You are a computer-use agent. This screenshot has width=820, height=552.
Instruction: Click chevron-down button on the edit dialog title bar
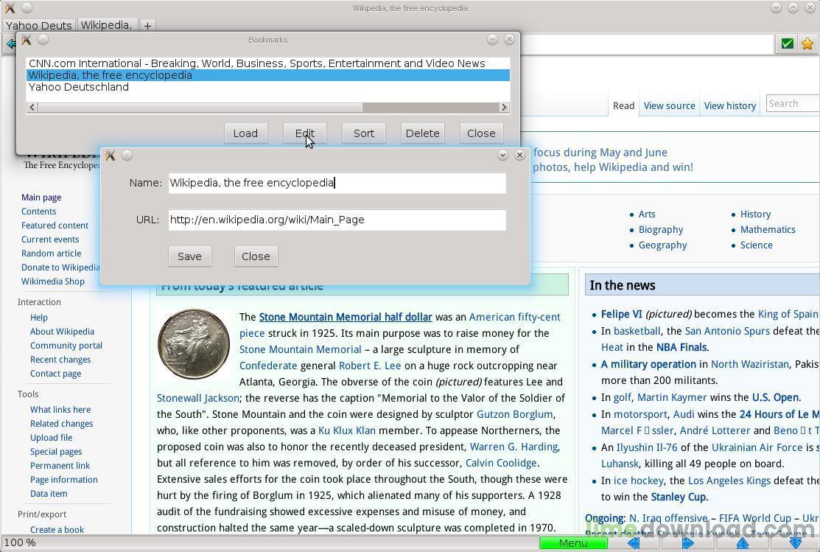tap(502, 156)
